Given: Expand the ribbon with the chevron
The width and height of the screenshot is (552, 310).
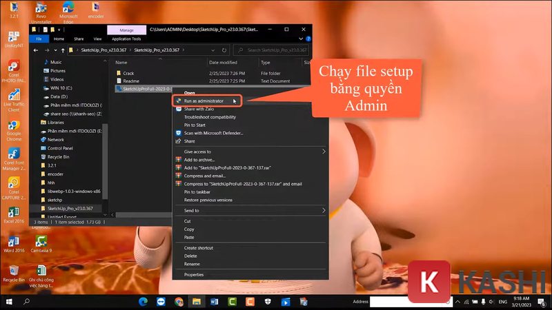Looking at the screenshot, I should click(x=301, y=39).
